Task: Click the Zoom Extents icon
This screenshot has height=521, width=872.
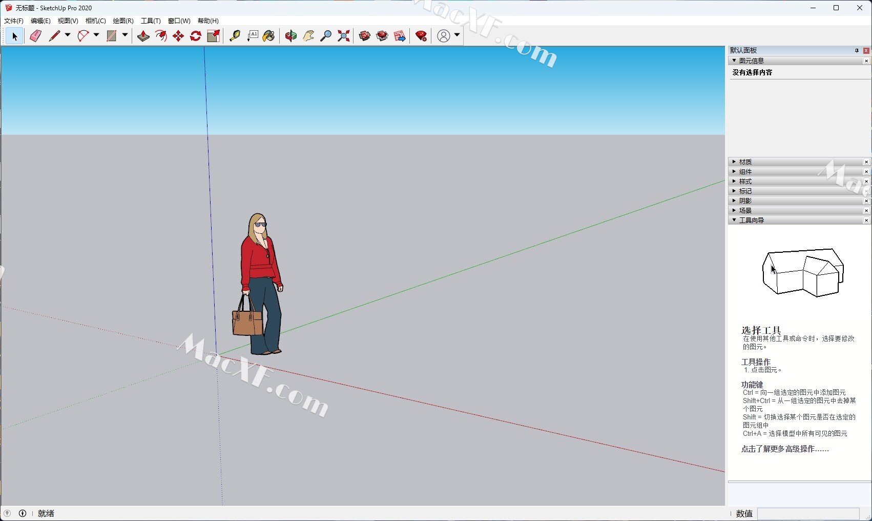Action: tap(344, 36)
